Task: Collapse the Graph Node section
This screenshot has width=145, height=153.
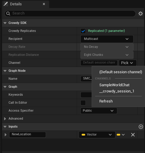Action: coord(5,71)
